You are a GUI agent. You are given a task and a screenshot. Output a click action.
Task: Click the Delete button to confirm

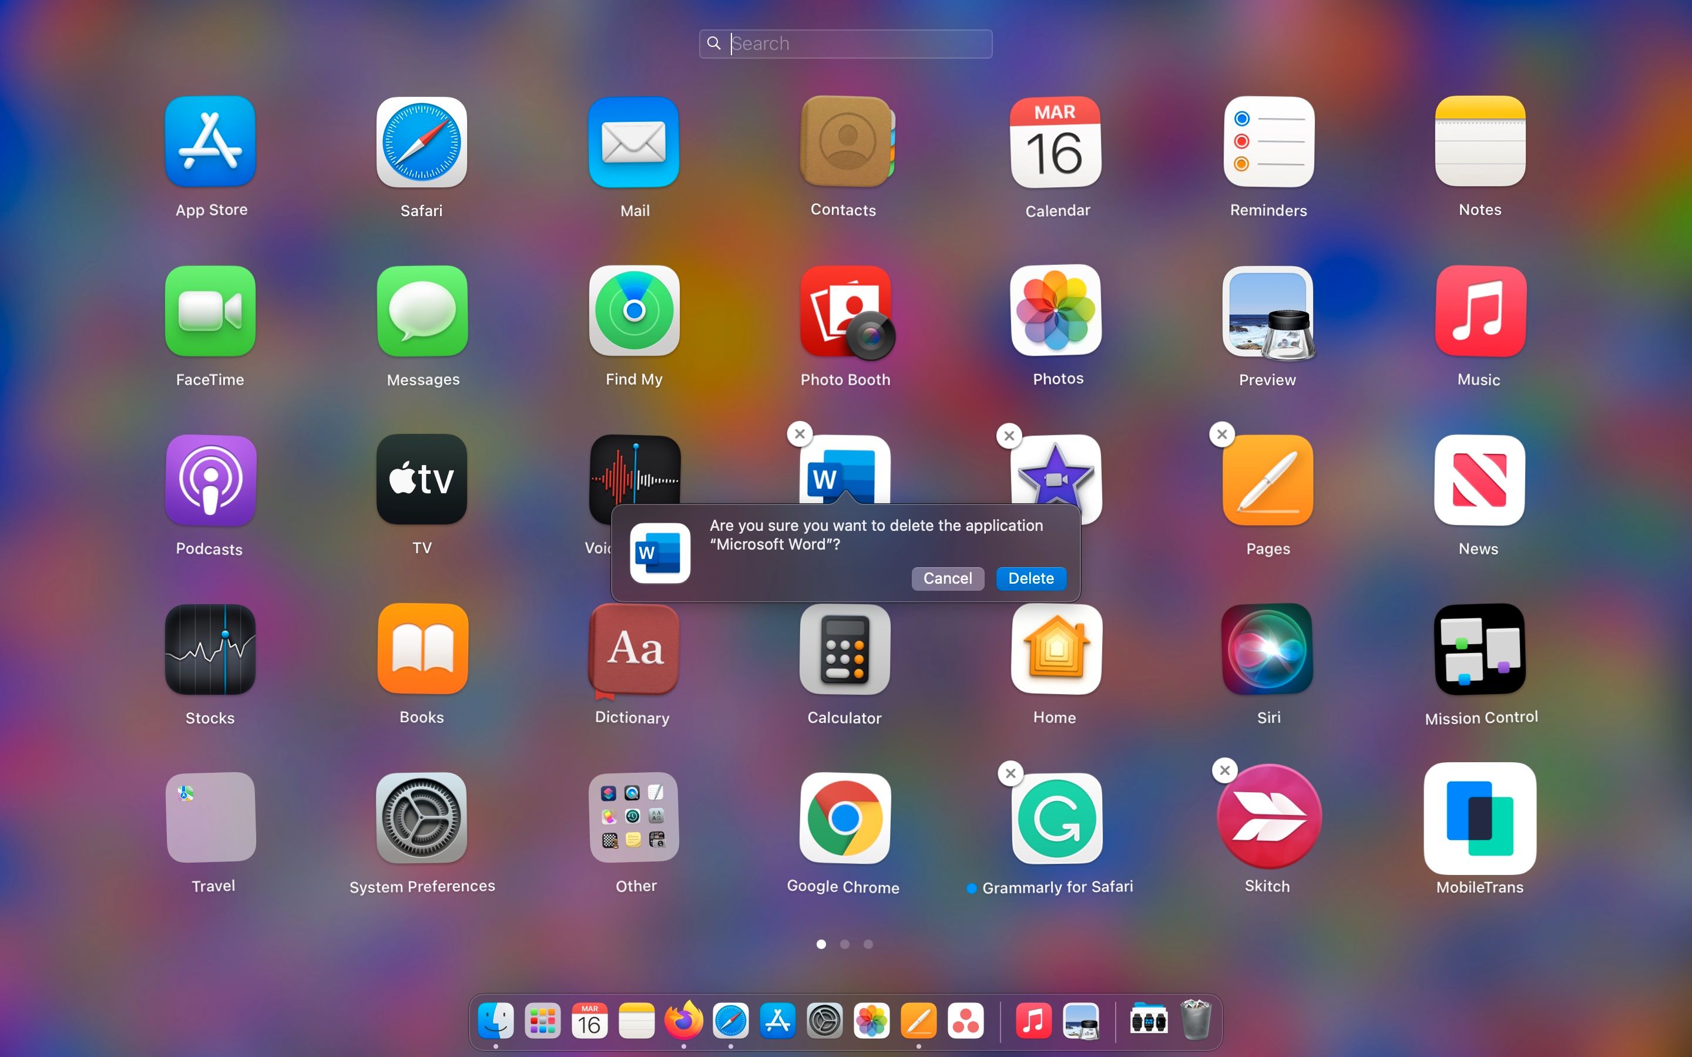point(1029,578)
